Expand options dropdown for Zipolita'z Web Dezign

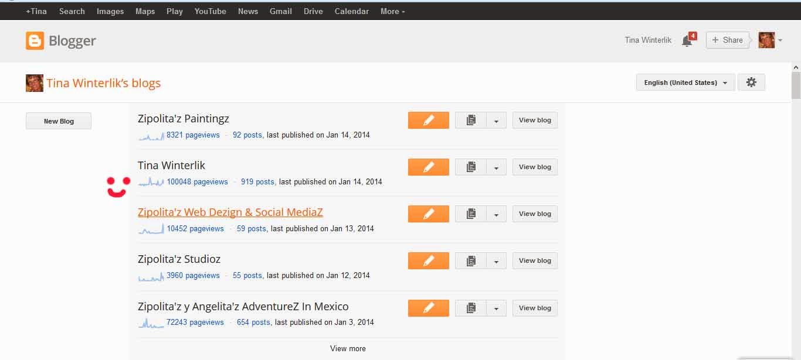click(x=496, y=214)
